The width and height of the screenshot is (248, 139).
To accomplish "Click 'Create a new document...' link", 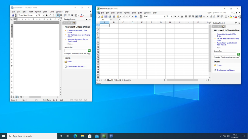I will tap(77, 66).
